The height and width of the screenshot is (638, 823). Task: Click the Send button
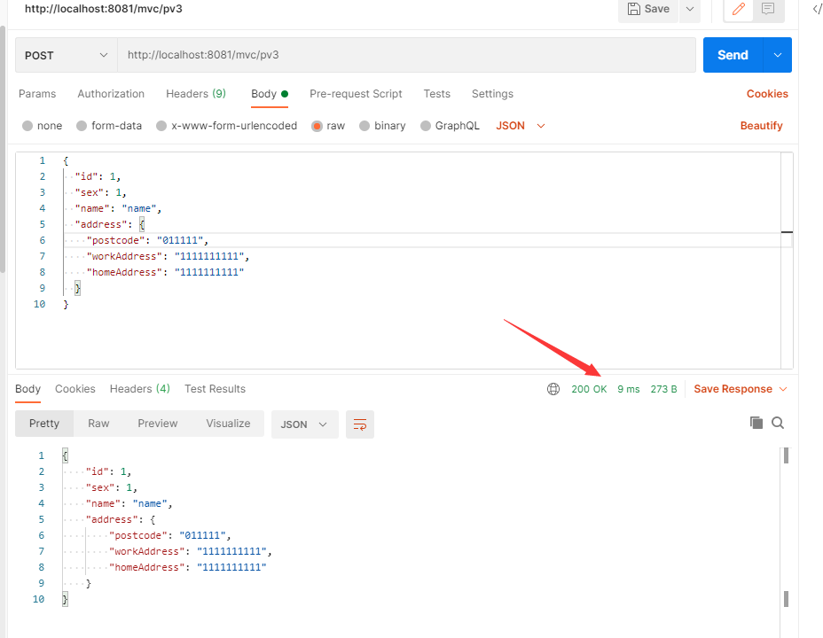[x=733, y=55]
